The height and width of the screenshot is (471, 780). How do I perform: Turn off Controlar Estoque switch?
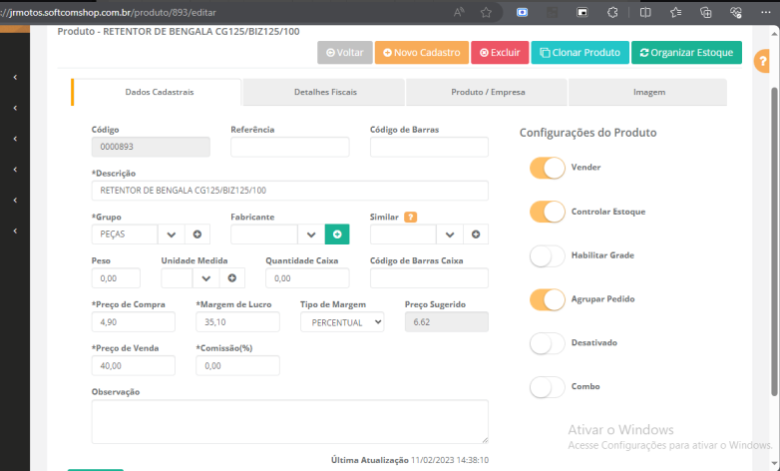click(x=548, y=212)
